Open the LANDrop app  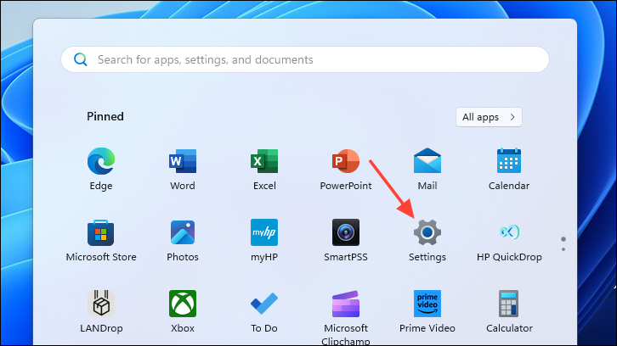coord(100,304)
